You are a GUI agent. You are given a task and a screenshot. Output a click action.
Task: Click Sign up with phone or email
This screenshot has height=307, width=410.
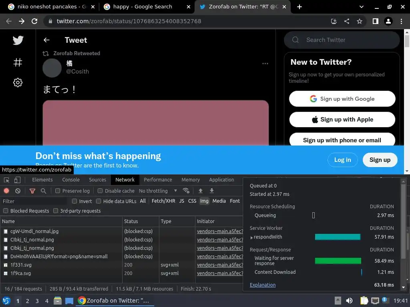(342, 140)
